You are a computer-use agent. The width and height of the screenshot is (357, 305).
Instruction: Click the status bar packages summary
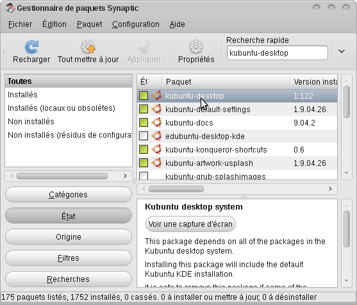pos(159,297)
